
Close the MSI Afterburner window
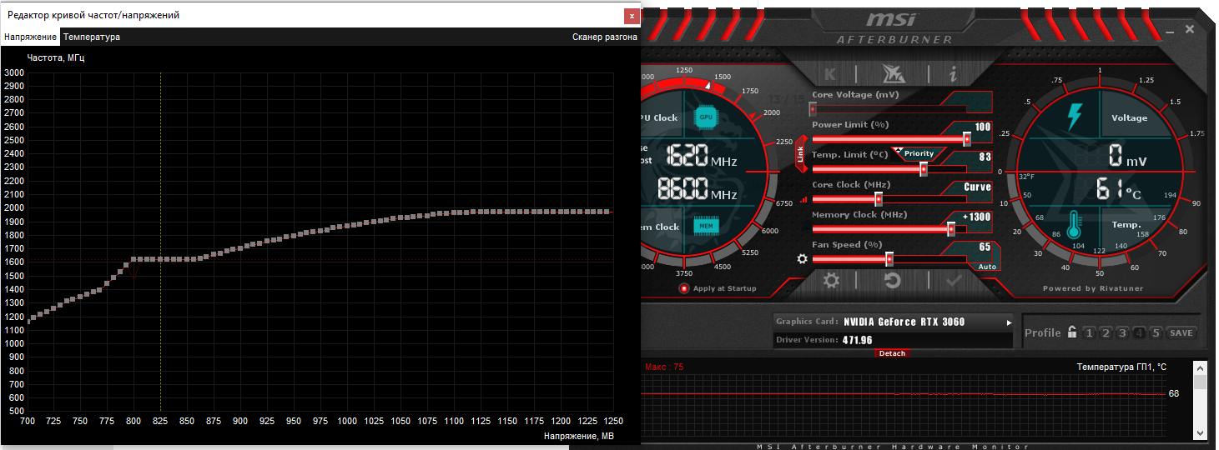[1189, 29]
